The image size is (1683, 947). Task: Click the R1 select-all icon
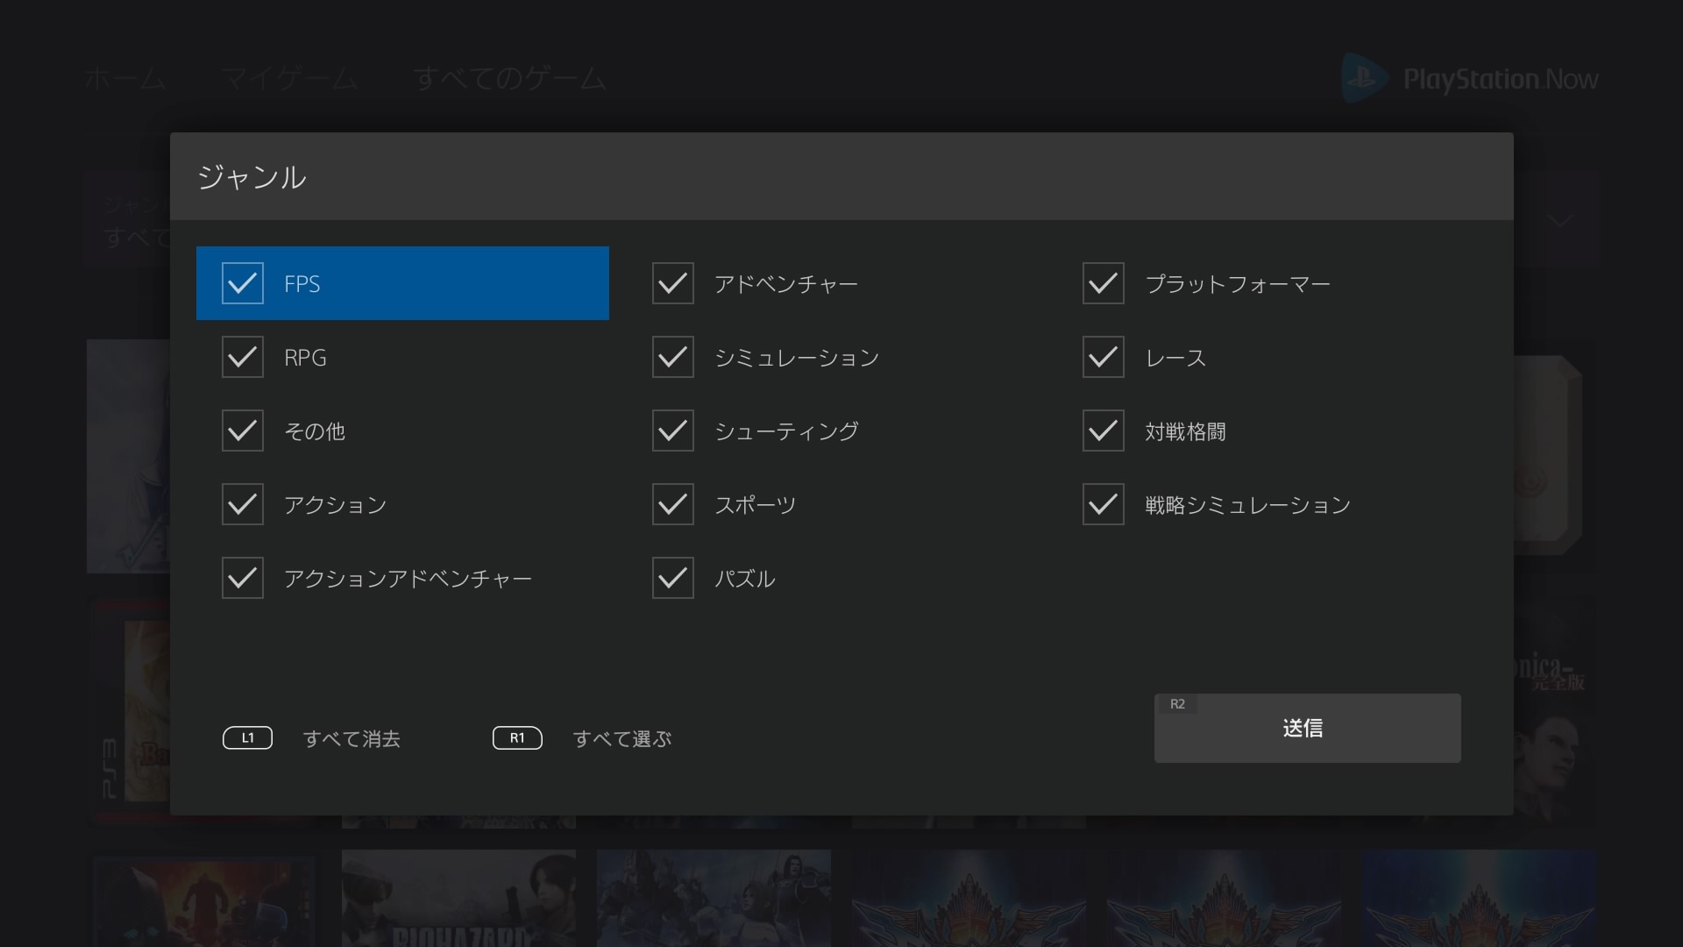click(517, 738)
